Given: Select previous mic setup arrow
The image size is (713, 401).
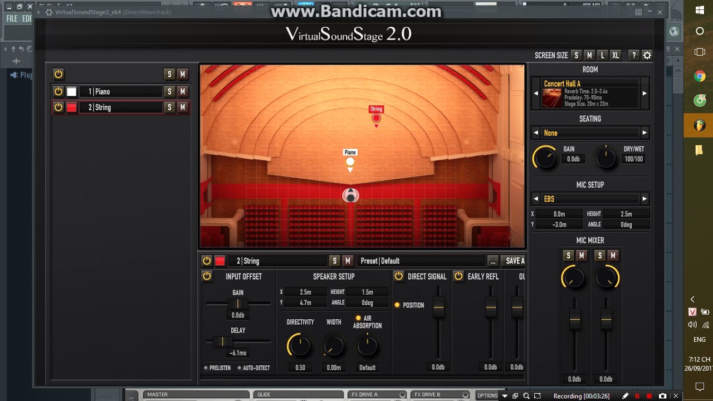Looking at the screenshot, I should point(536,198).
